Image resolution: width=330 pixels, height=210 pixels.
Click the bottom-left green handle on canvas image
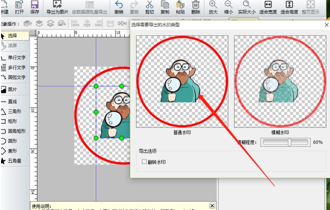pos(96,138)
